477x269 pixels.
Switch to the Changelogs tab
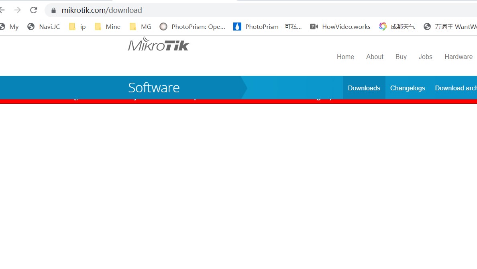[x=408, y=88]
